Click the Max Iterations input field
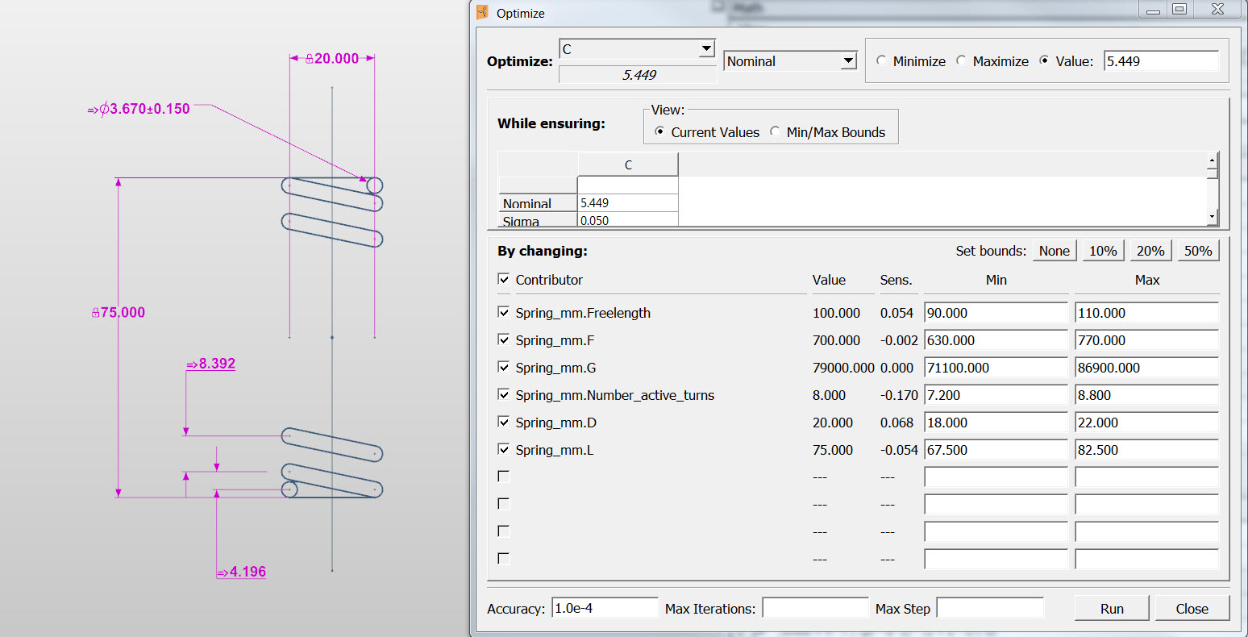 click(x=815, y=608)
